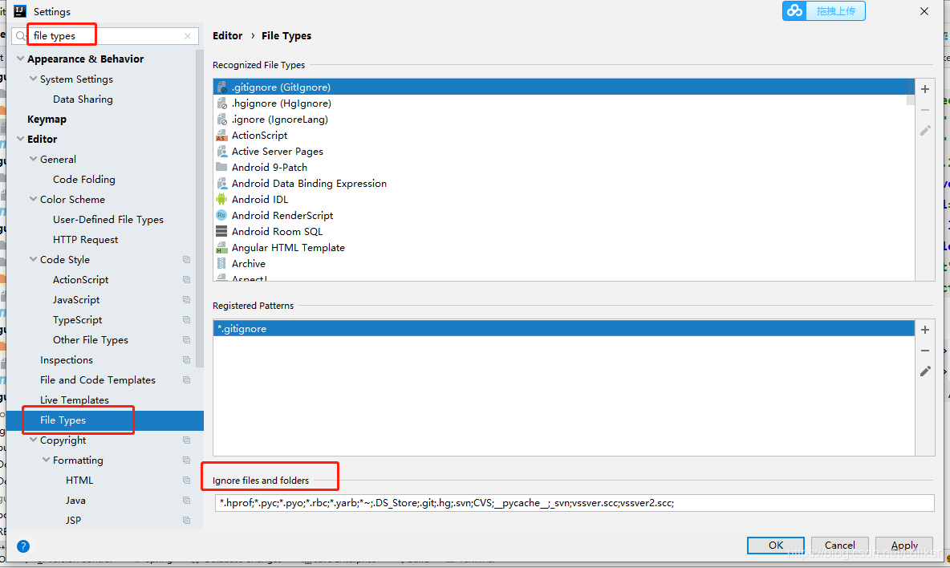Click the copy icon beside TypeScript
The height and width of the screenshot is (568, 950).
(187, 320)
